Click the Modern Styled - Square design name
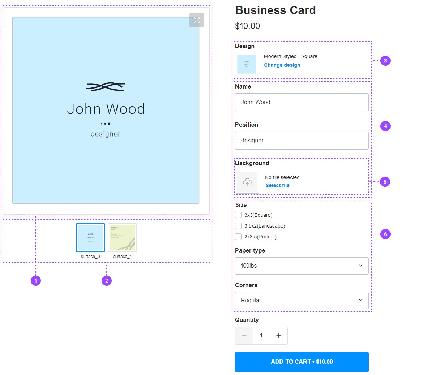 pyautogui.click(x=291, y=56)
